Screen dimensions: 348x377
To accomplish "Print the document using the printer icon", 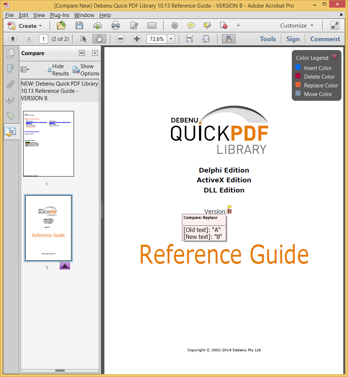I will 115,25.
